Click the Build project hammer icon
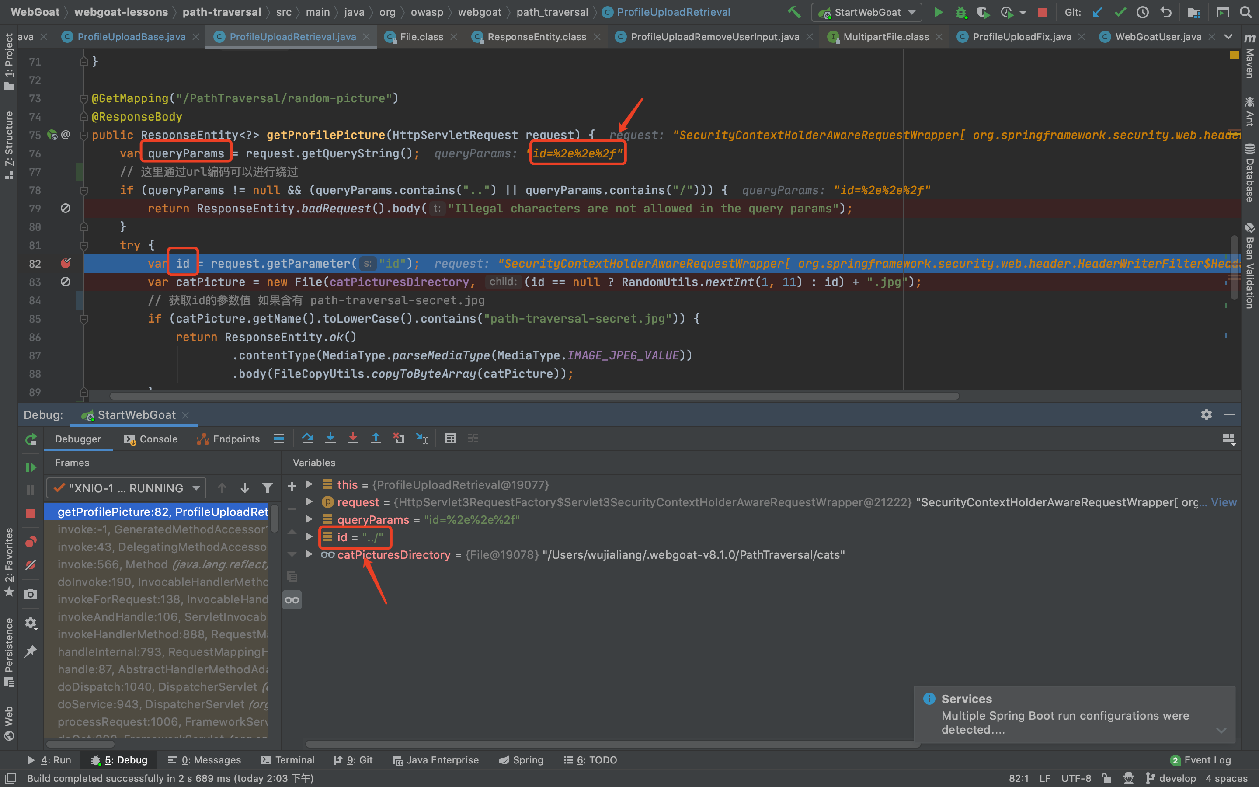 point(793,12)
